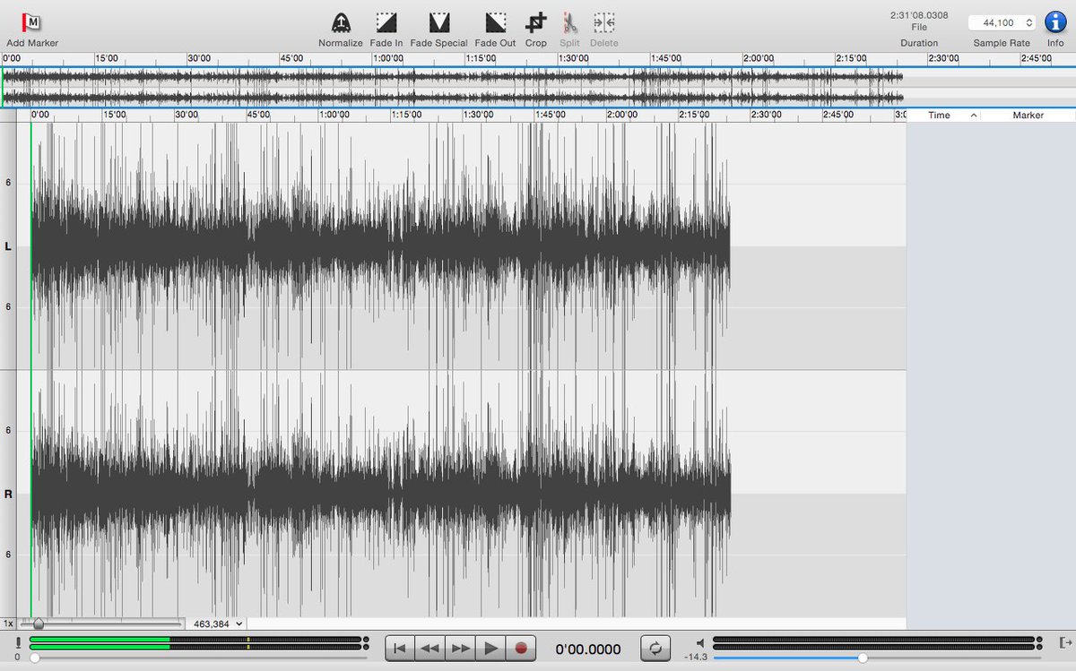Click the 1:00'00 mark in overview ruler
Screen dimensions: 1076x671
tap(389, 58)
